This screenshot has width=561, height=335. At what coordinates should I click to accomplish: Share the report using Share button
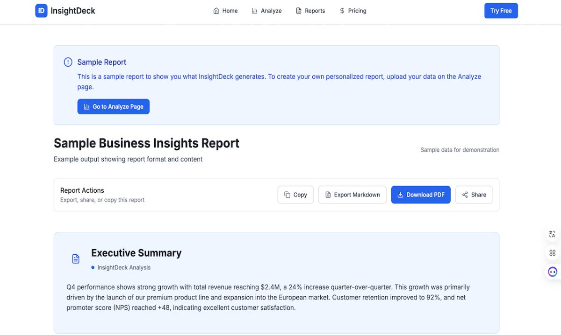tap(474, 195)
